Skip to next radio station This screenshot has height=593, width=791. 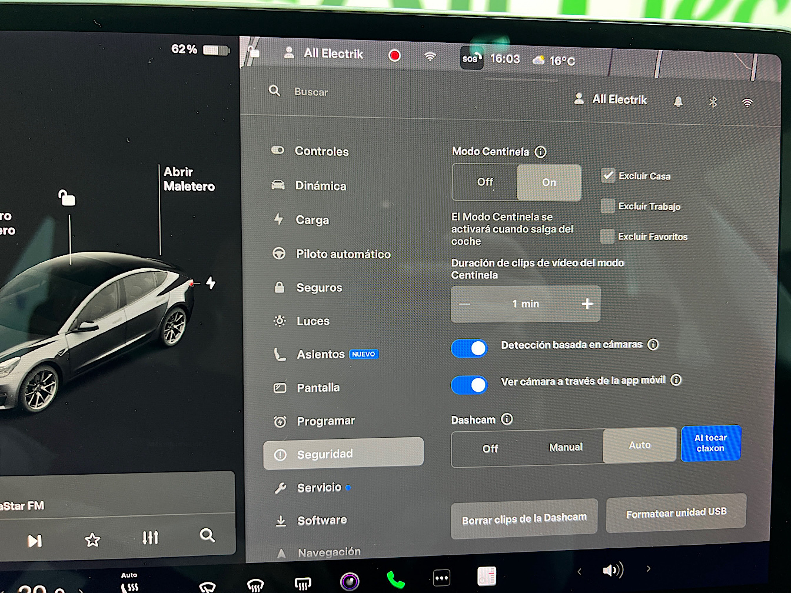(x=35, y=541)
